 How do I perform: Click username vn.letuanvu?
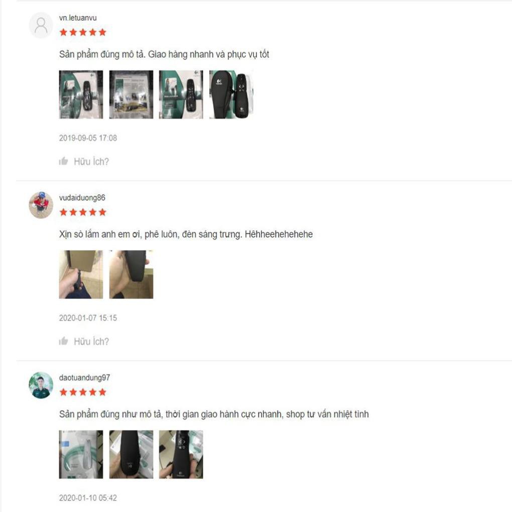click(78, 18)
